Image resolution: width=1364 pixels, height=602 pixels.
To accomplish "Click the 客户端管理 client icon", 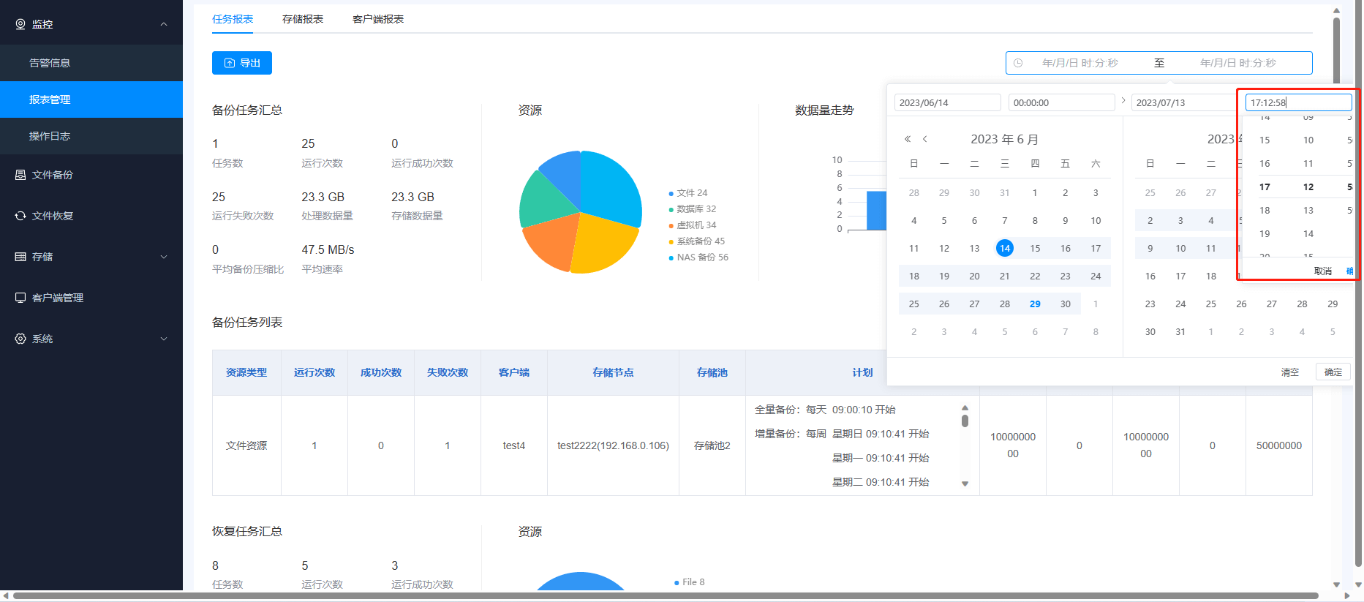I will pos(20,298).
